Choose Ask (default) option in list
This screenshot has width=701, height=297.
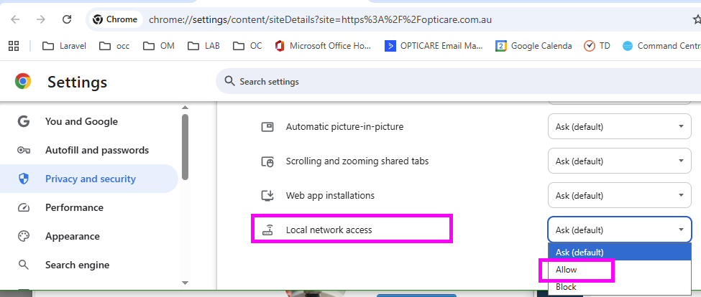(x=579, y=252)
